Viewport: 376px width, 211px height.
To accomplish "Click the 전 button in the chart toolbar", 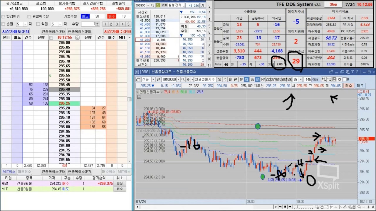I will 158,79.
